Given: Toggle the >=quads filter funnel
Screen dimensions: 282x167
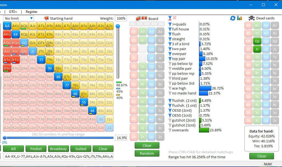Looking at the screenshot, I should click(x=170, y=24).
